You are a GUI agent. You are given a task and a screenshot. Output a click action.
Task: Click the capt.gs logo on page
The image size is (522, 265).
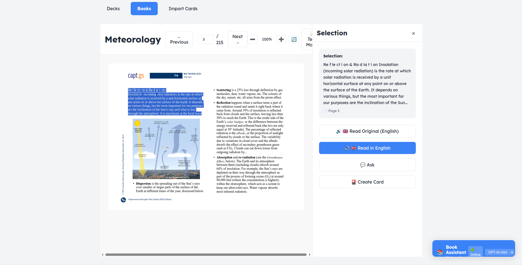click(136, 76)
